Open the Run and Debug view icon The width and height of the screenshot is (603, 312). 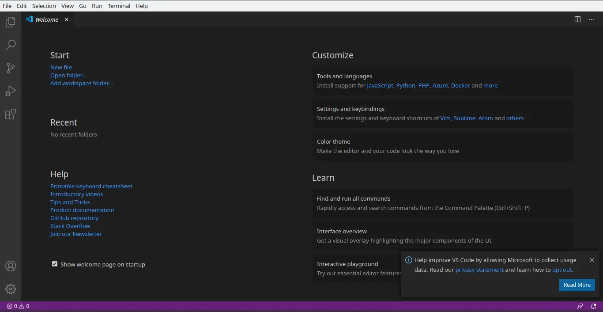(11, 91)
